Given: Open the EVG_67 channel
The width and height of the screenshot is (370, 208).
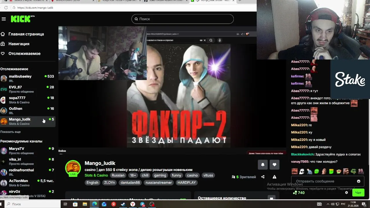Looking at the screenshot, I should pos(27,89).
